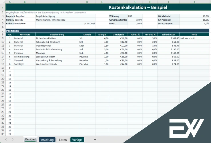Select column J header
Screen dimensions: 211x143
point(194,2)
